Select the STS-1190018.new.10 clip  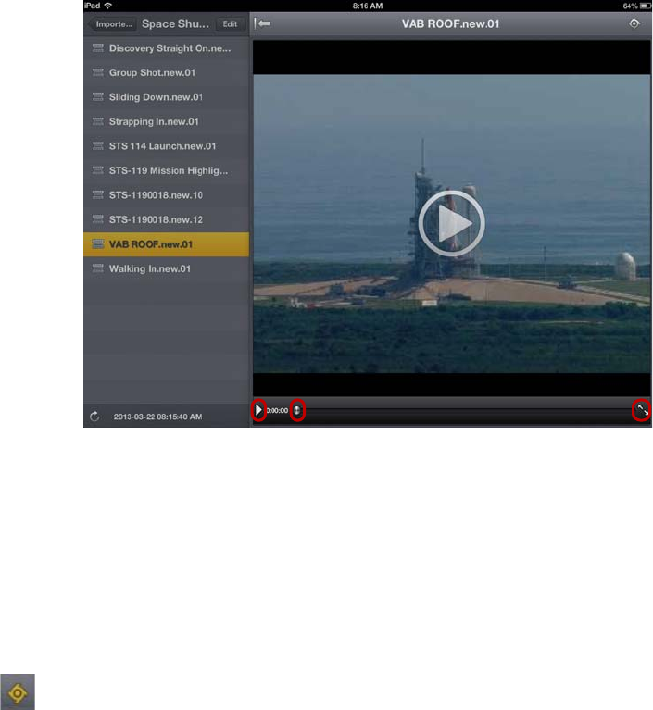[167, 195]
